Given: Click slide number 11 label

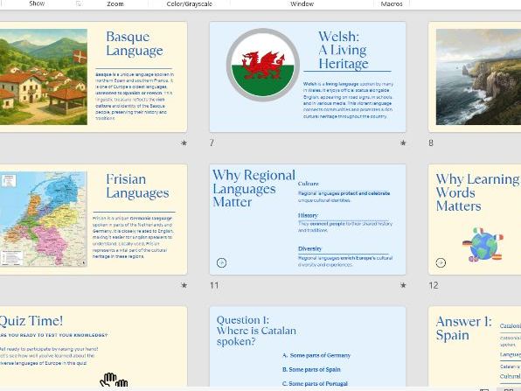Looking at the screenshot, I should pos(214,285).
